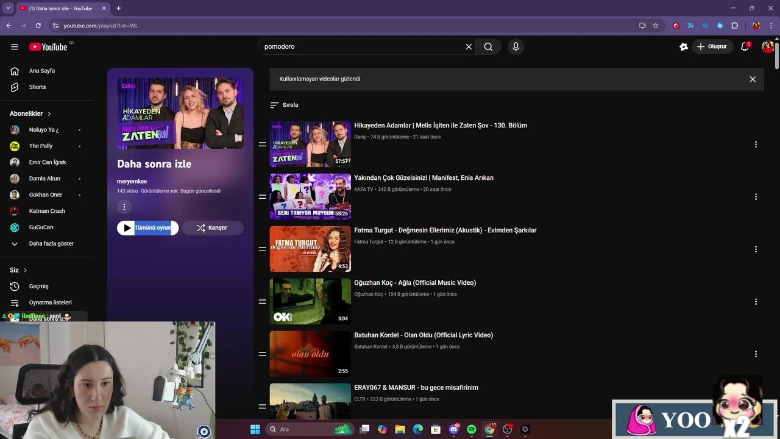Click the browser address bar URL
Image resolution: width=780 pixels, height=439 pixels.
click(x=101, y=26)
